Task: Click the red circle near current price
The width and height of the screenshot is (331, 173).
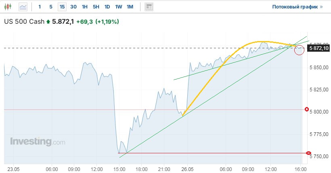Action: pos(299,50)
